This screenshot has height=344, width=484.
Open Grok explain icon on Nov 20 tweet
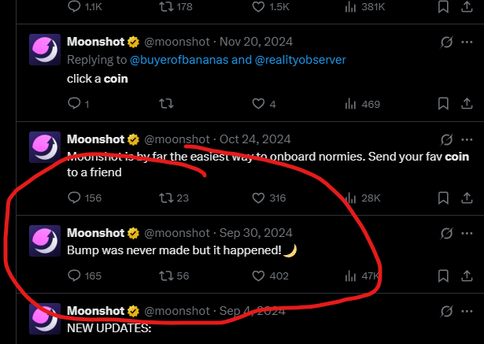[x=446, y=42]
